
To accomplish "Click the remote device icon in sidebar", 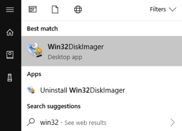I will coord(10,77).
